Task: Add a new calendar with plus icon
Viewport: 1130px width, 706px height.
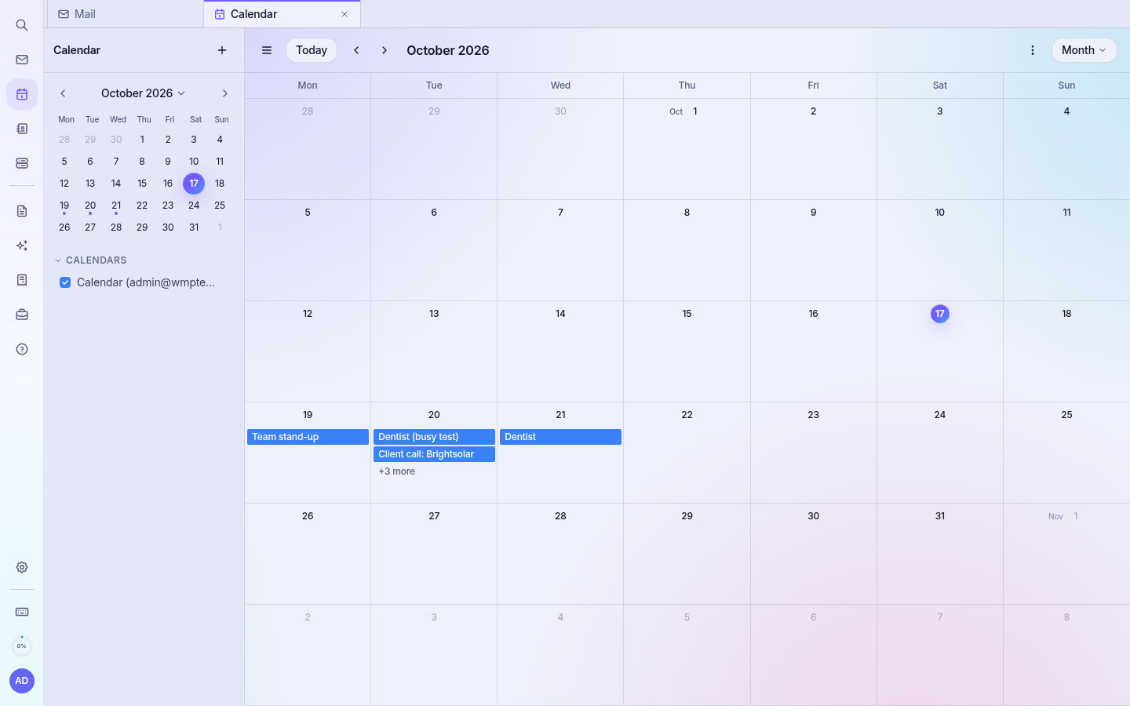Action: pos(222,50)
